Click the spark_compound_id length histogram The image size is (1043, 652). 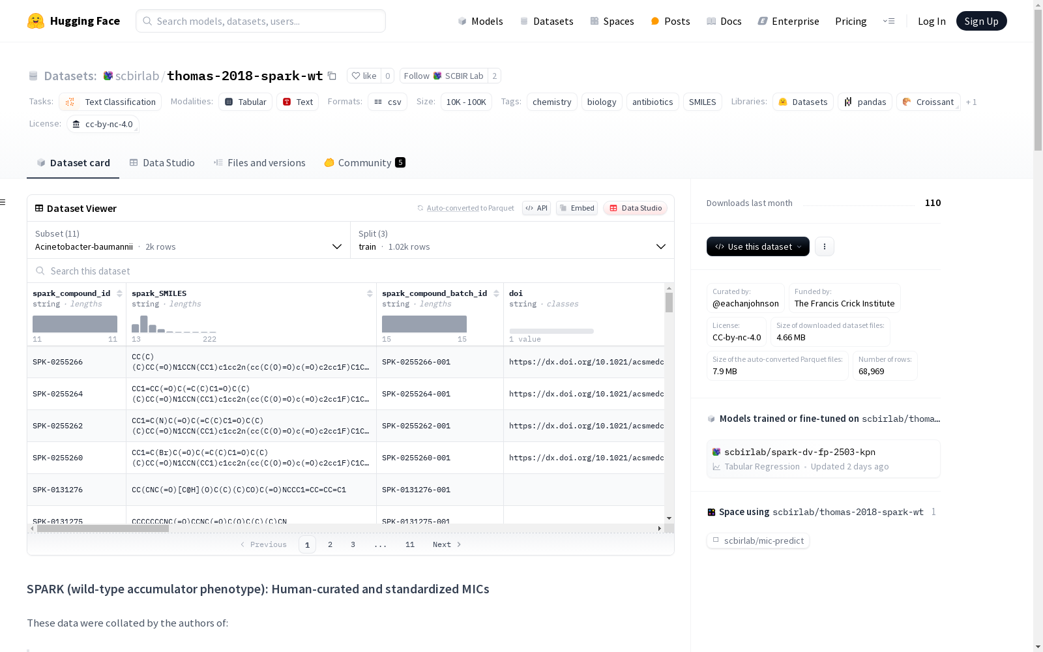(75, 324)
